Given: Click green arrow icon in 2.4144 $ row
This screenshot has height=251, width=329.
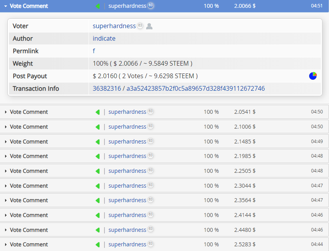Looking at the screenshot, I should 97,215.
